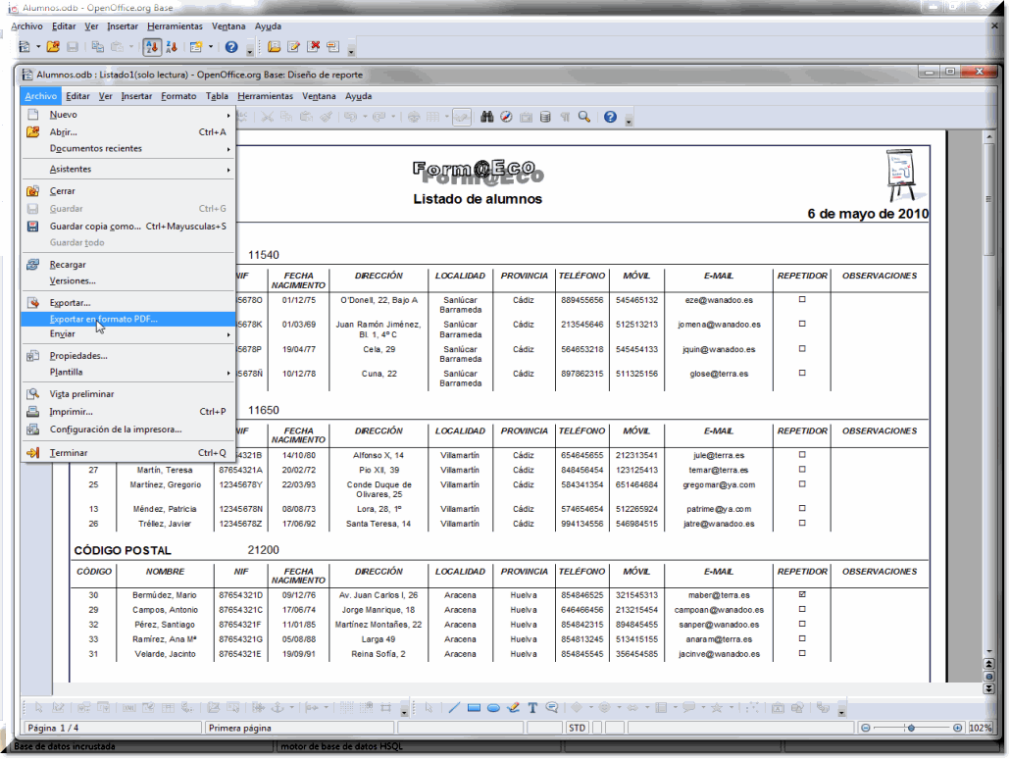
Task: Uncheck Repetidor checkbox for Bermúdez, Mario
Action: (x=802, y=595)
